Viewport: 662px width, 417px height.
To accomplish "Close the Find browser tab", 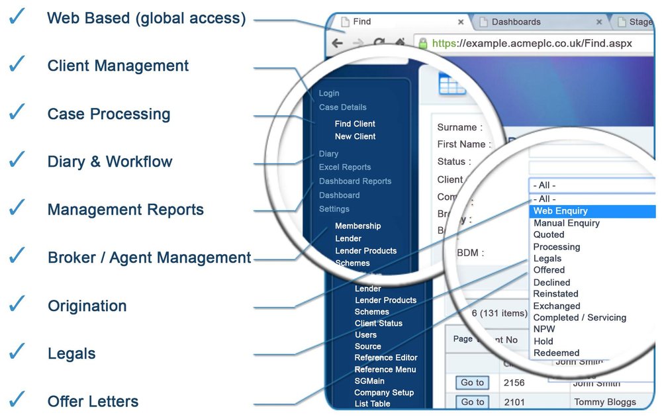I will 461,22.
